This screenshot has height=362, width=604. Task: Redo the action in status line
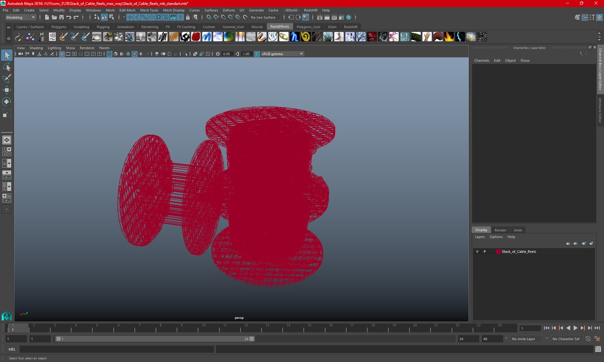76,17
